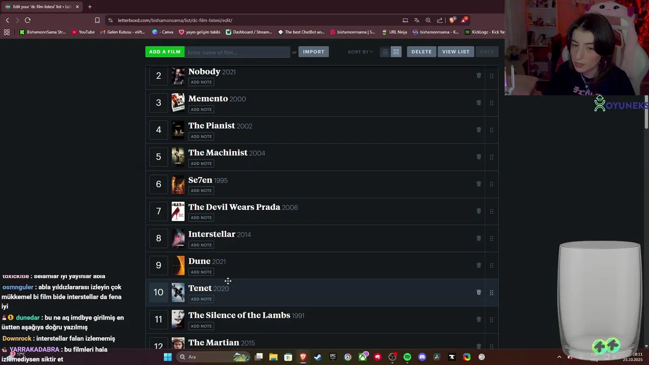The height and width of the screenshot is (365, 649).
Task: Open the URL Ninja bookmark
Action: [x=394, y=32]
